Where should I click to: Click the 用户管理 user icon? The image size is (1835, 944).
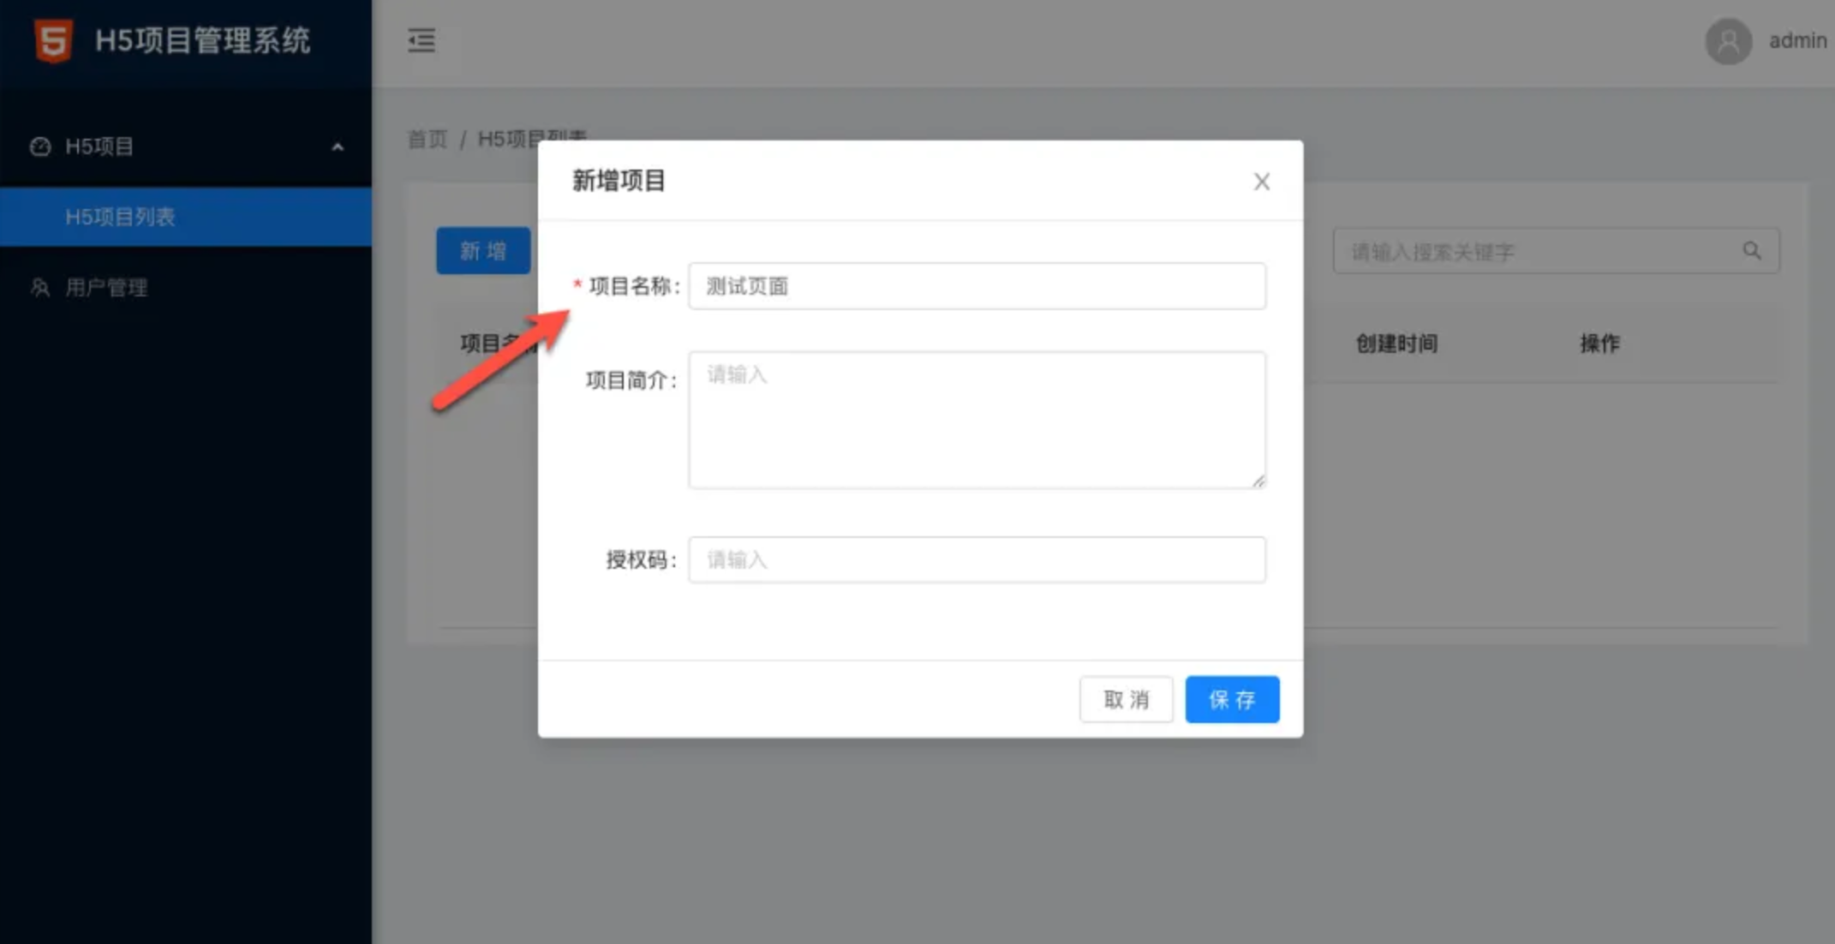tap(40, 288)
